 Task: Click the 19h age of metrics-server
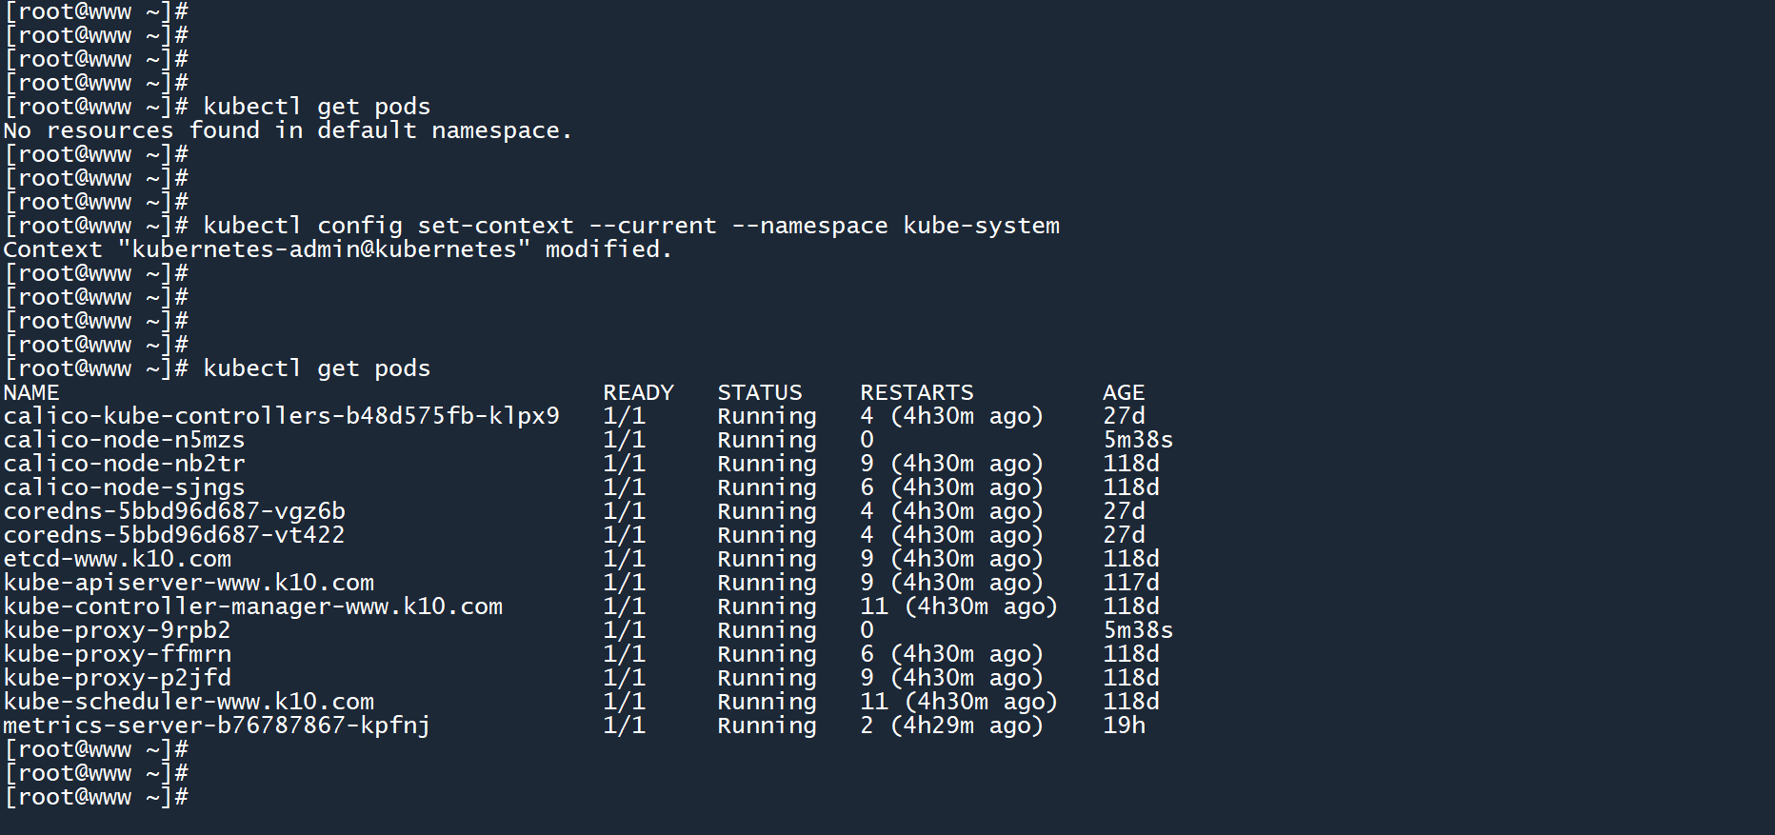click(1124, 726)
